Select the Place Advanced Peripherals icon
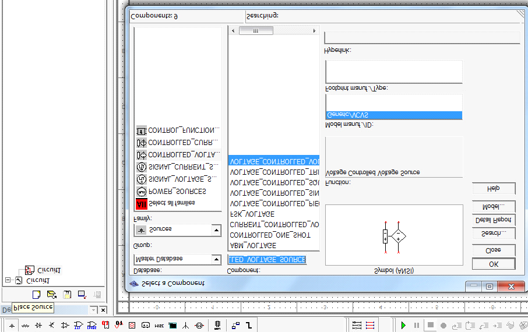Screen dimensions: 528x332 coord(173,326)
